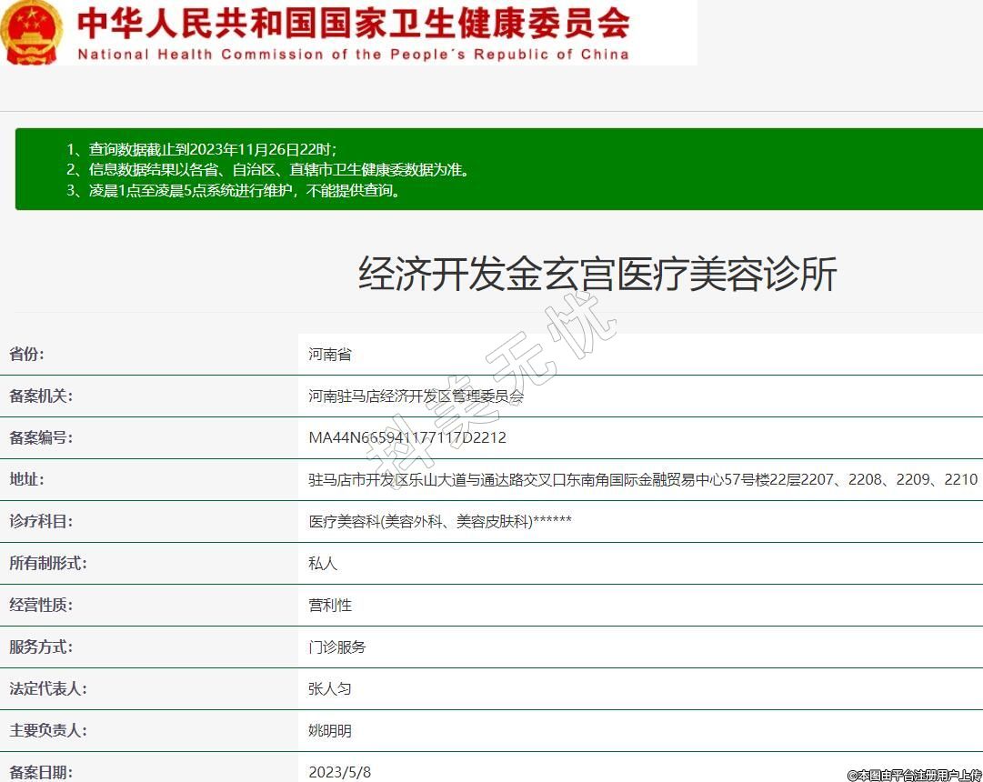Click the second notice line in green banner

pos(269,170)
